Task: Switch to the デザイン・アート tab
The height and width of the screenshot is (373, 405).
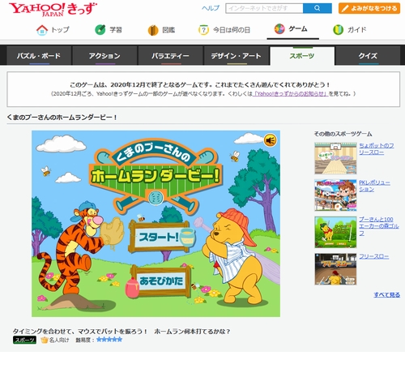Action: 237,56
